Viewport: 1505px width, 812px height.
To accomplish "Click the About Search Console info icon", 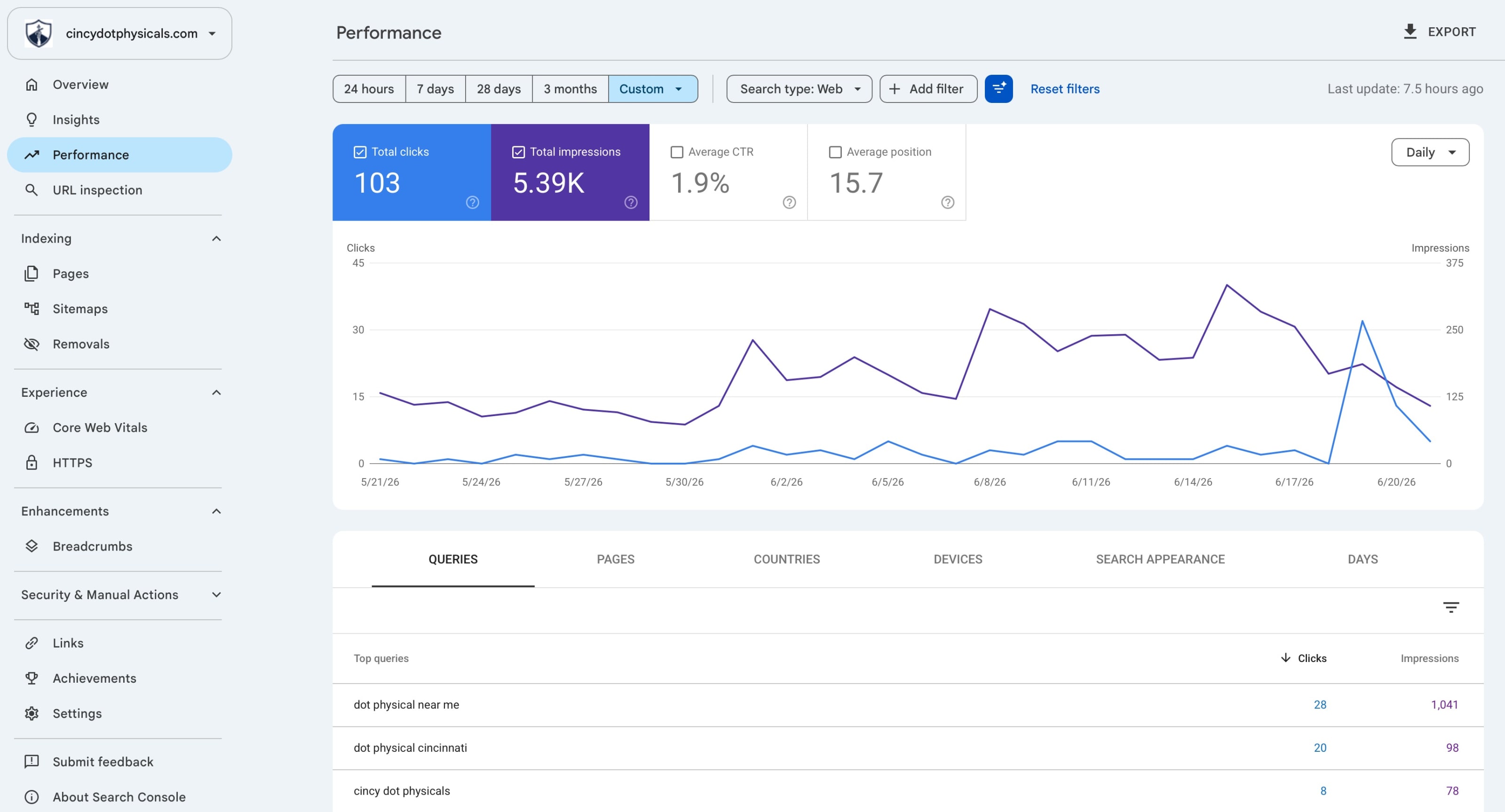I will 32,797.
